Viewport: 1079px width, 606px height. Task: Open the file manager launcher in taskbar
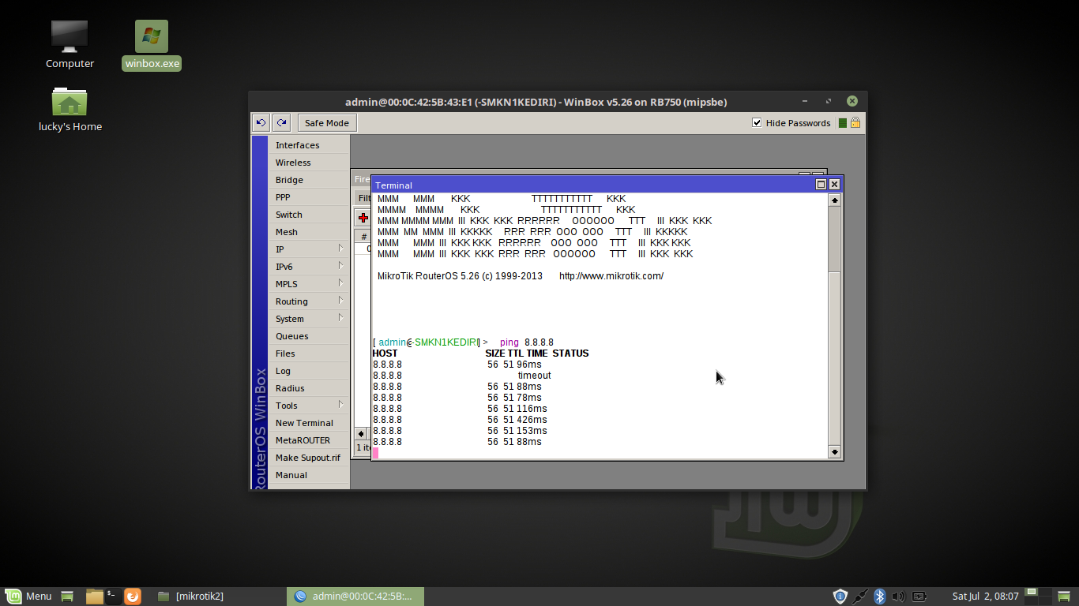pyautogui.click(x=95, y=597)
